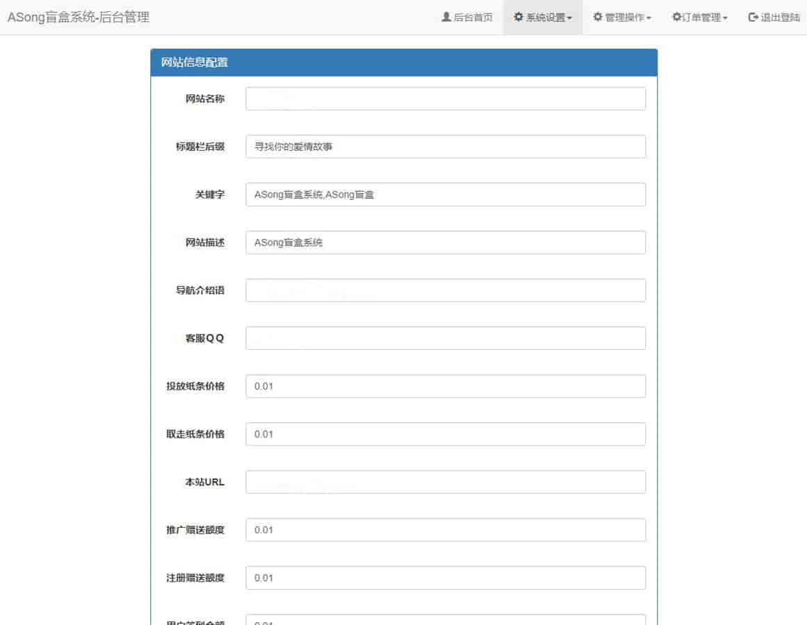Click the 注册赠送额度 label
Viewport: 807px width, 625px height.
tap(195, 578)
